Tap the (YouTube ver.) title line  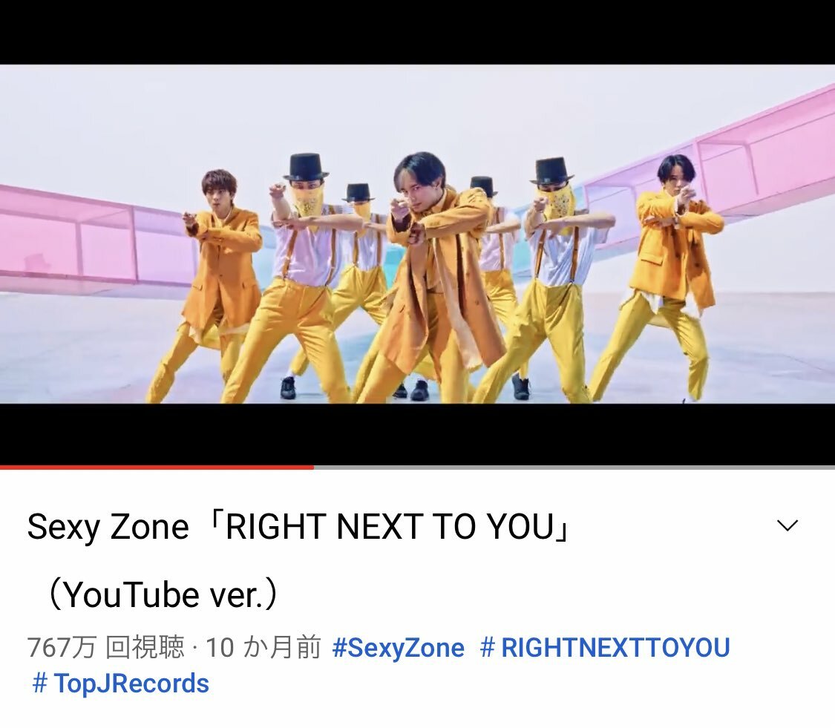[163, 594]
